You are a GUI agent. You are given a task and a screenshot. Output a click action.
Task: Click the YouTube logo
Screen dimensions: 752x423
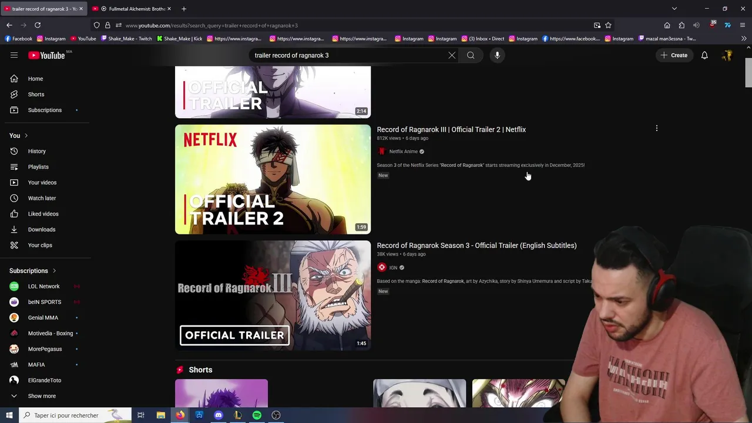pos(46,55)
